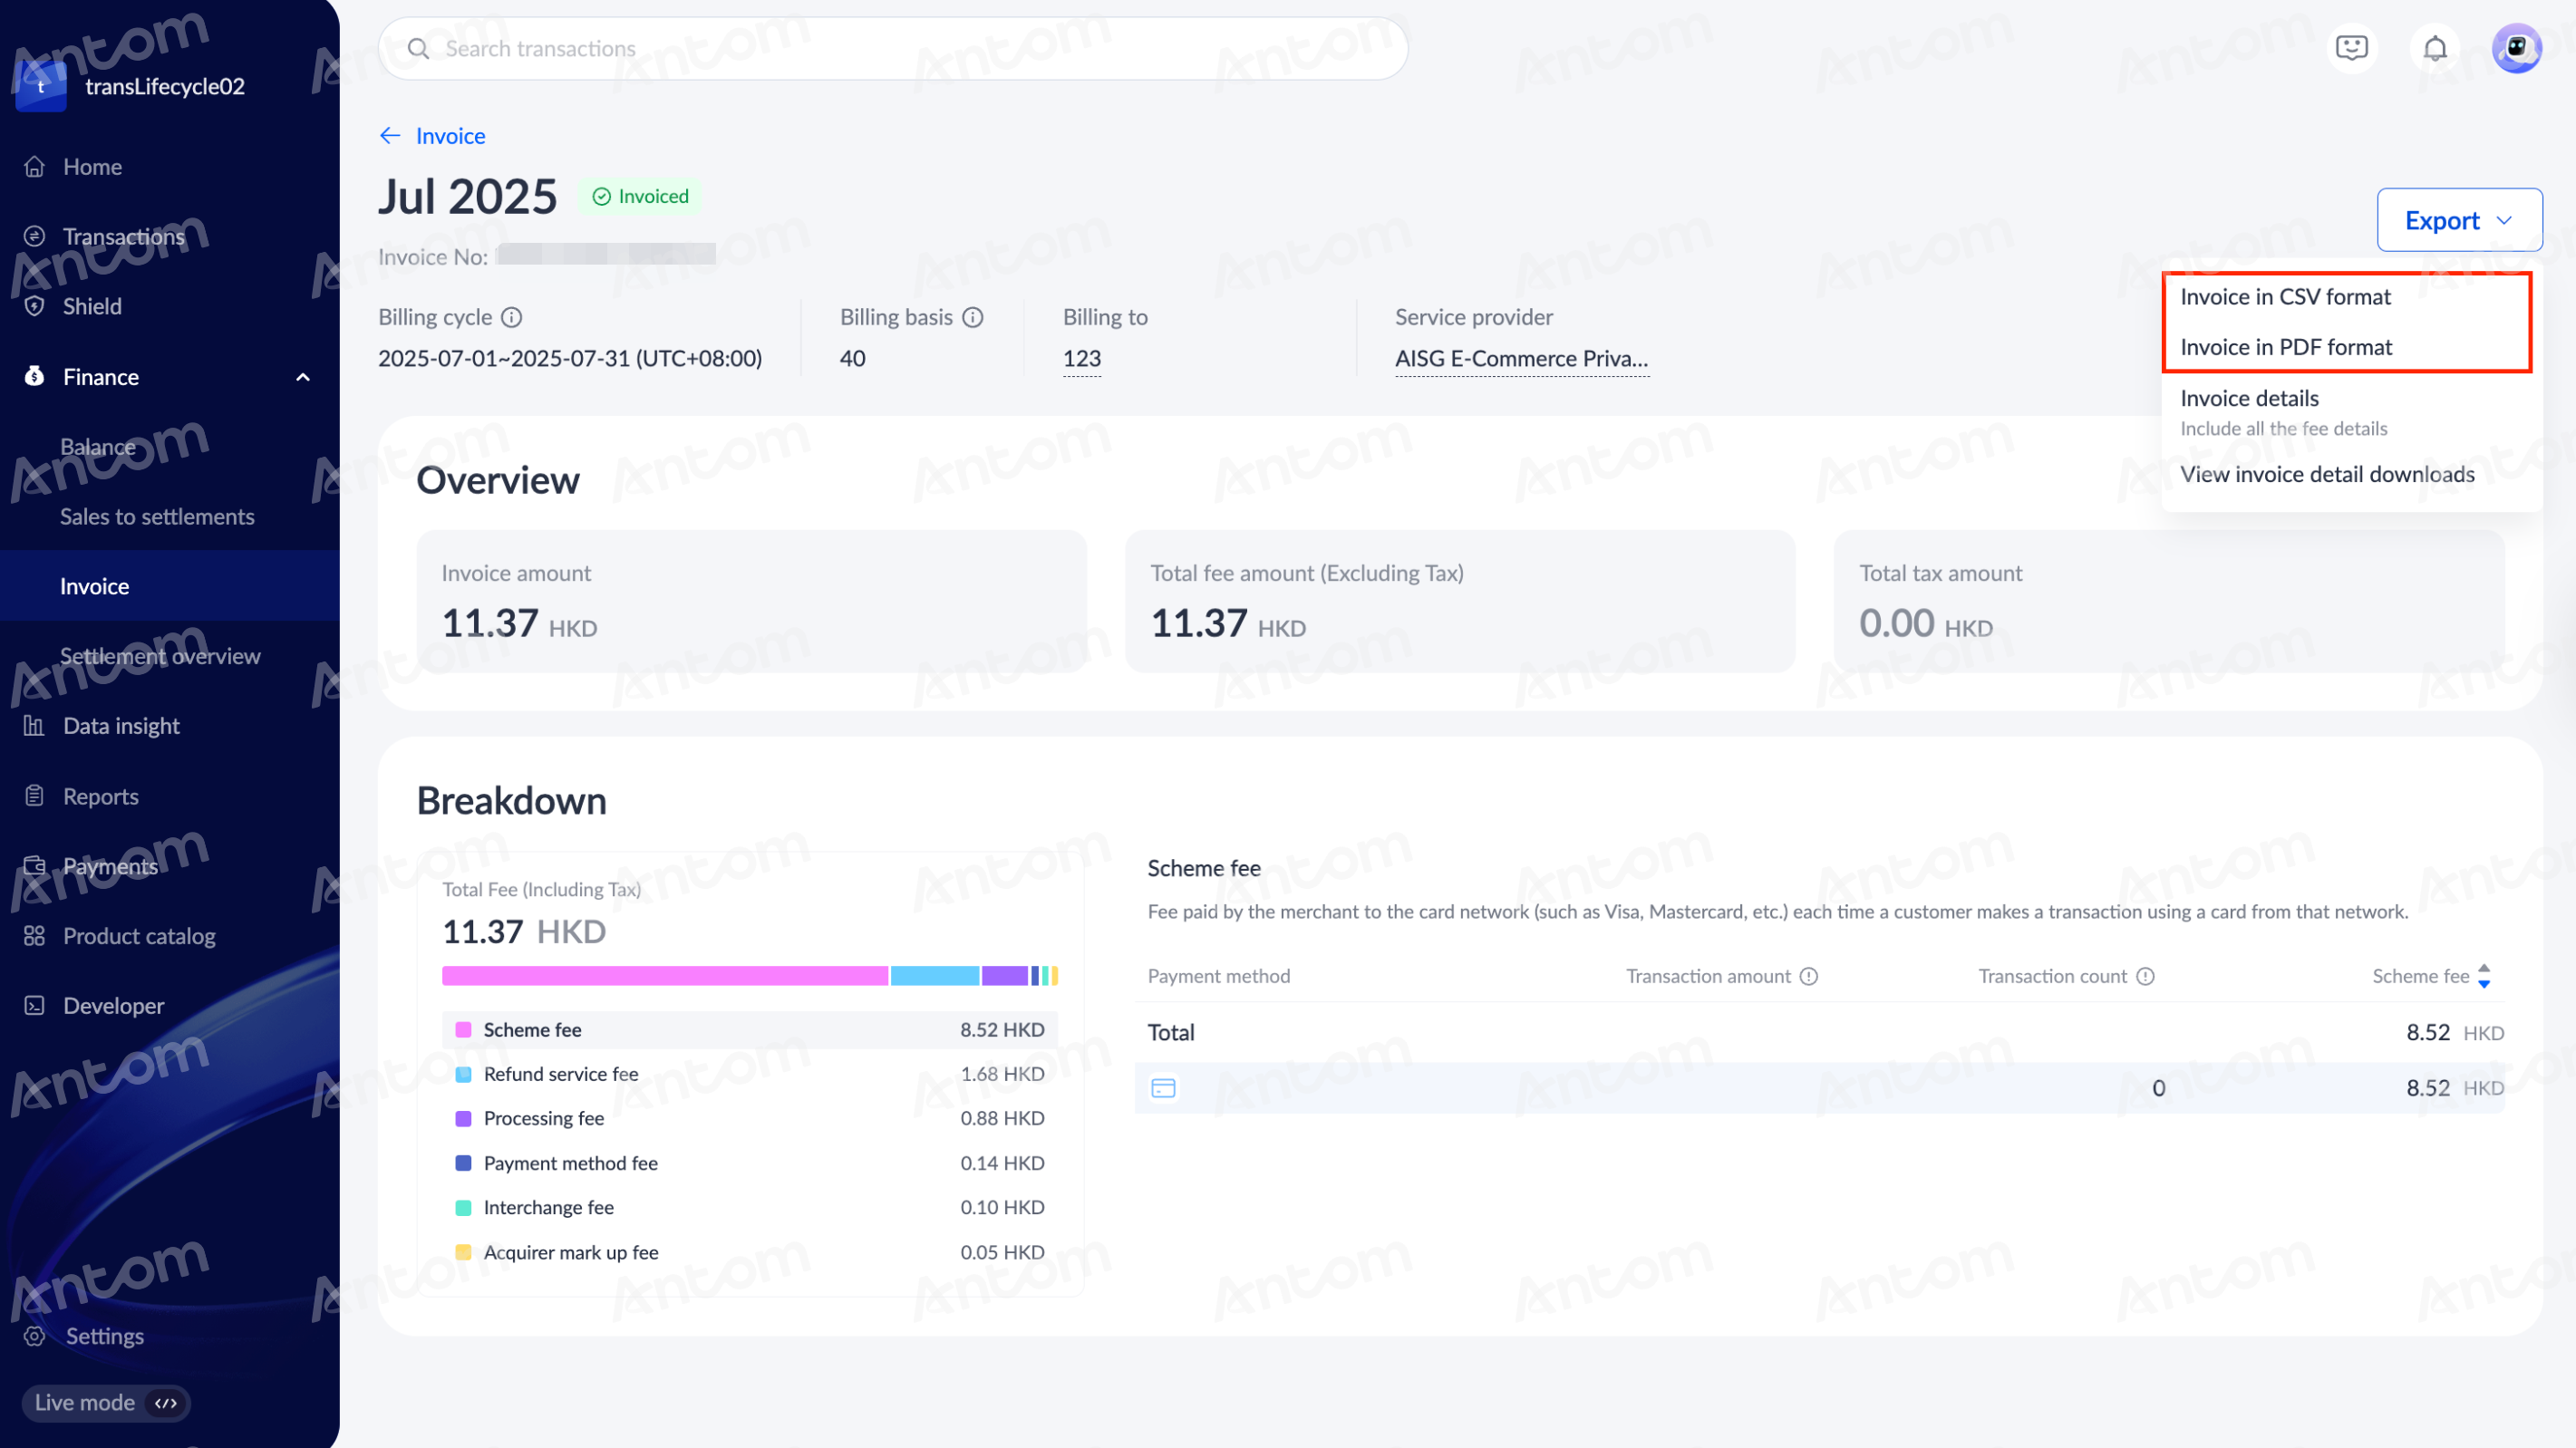Open the feedback chat icon
This screenshot has width=2576, height=1448.
click(2352, 48)
